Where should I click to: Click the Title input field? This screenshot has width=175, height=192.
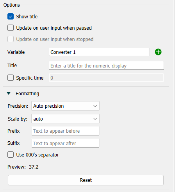pyautogui.click(x=106, y=66)
